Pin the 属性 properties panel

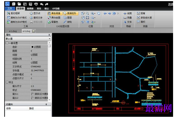coord(49,35)
